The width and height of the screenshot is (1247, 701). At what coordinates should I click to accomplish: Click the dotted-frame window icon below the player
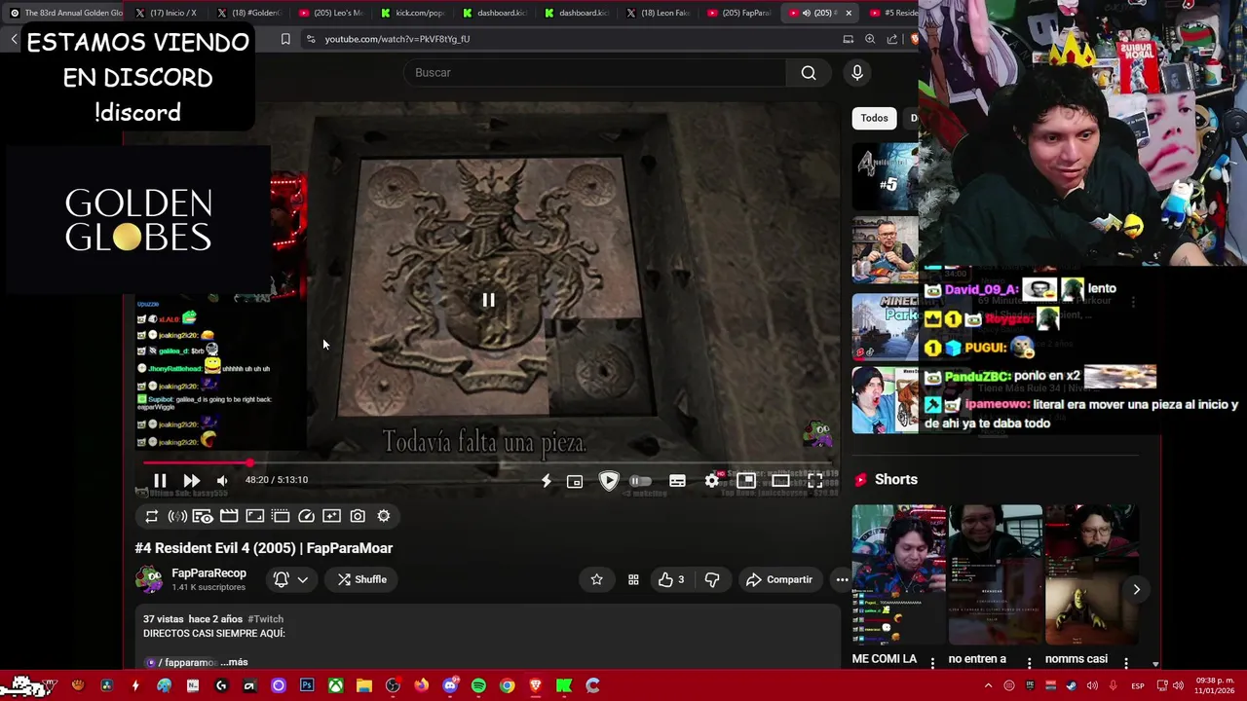(281, 516)
